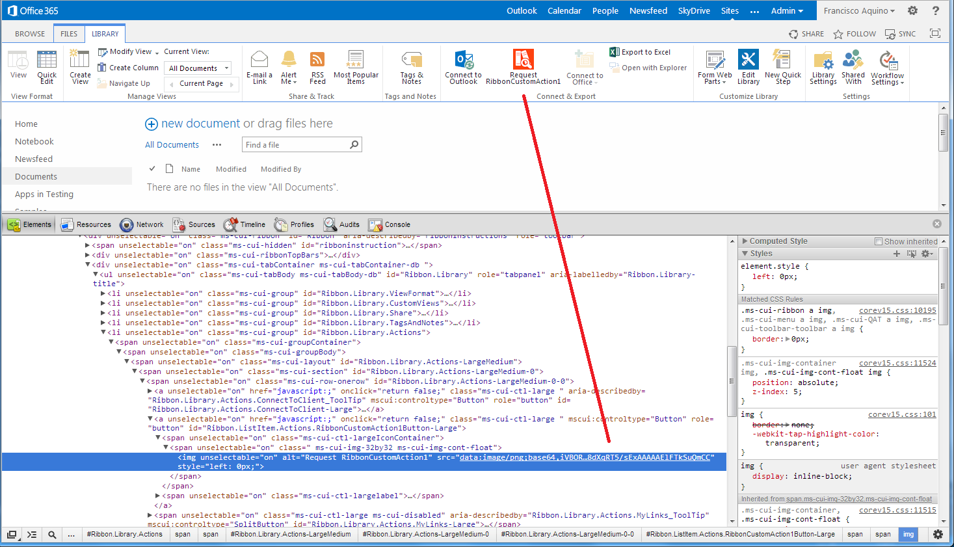Open the Outlook navigation link

(x=522, y=10)
